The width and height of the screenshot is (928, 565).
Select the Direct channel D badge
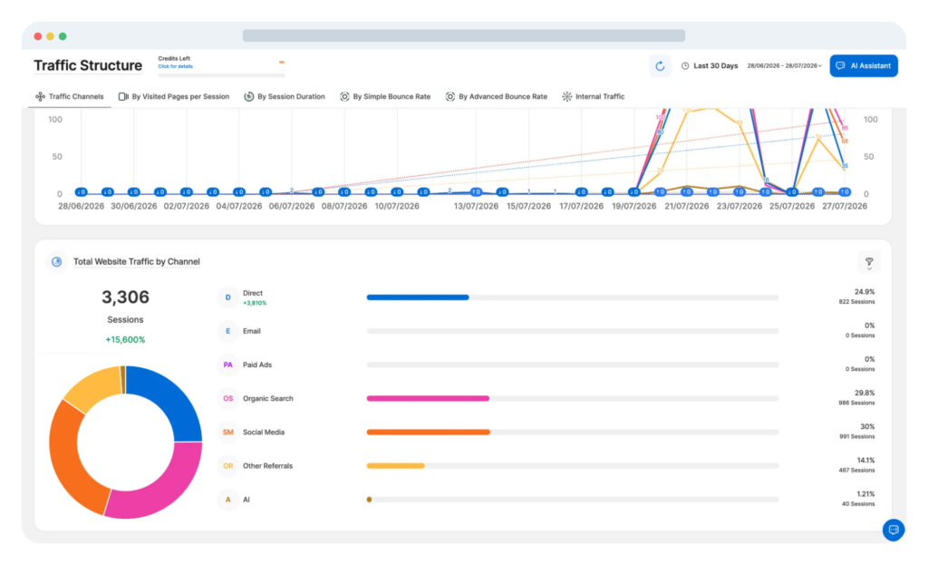coord(227,297)
